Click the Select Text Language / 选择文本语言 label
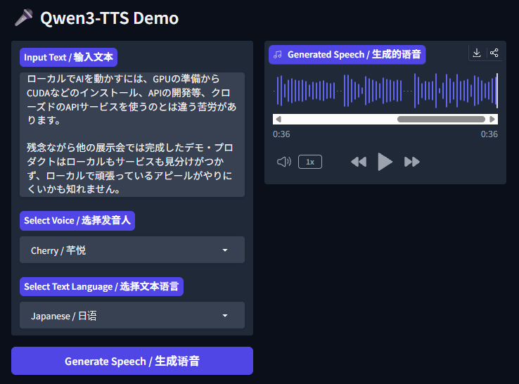519x384 pixels. tap(101, 287)
